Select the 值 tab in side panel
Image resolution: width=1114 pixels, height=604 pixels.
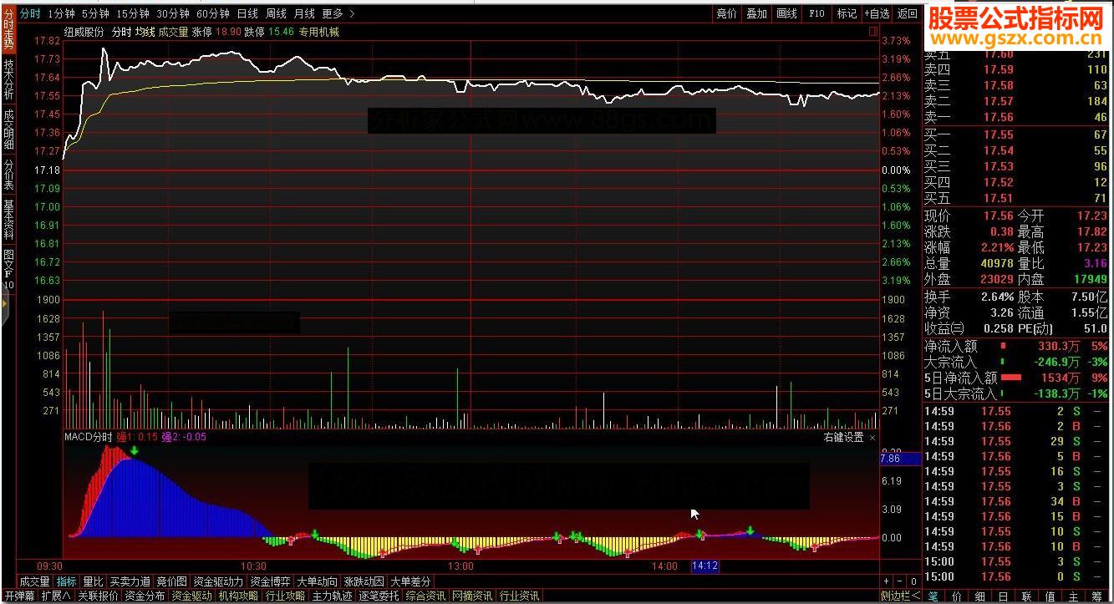(x=1050, y=596)
